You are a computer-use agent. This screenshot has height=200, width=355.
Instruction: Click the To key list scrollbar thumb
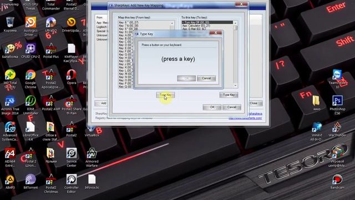click(x=235, y=28)
